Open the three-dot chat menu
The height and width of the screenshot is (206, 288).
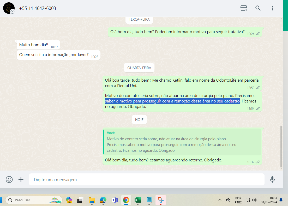(x=272, y=8)
